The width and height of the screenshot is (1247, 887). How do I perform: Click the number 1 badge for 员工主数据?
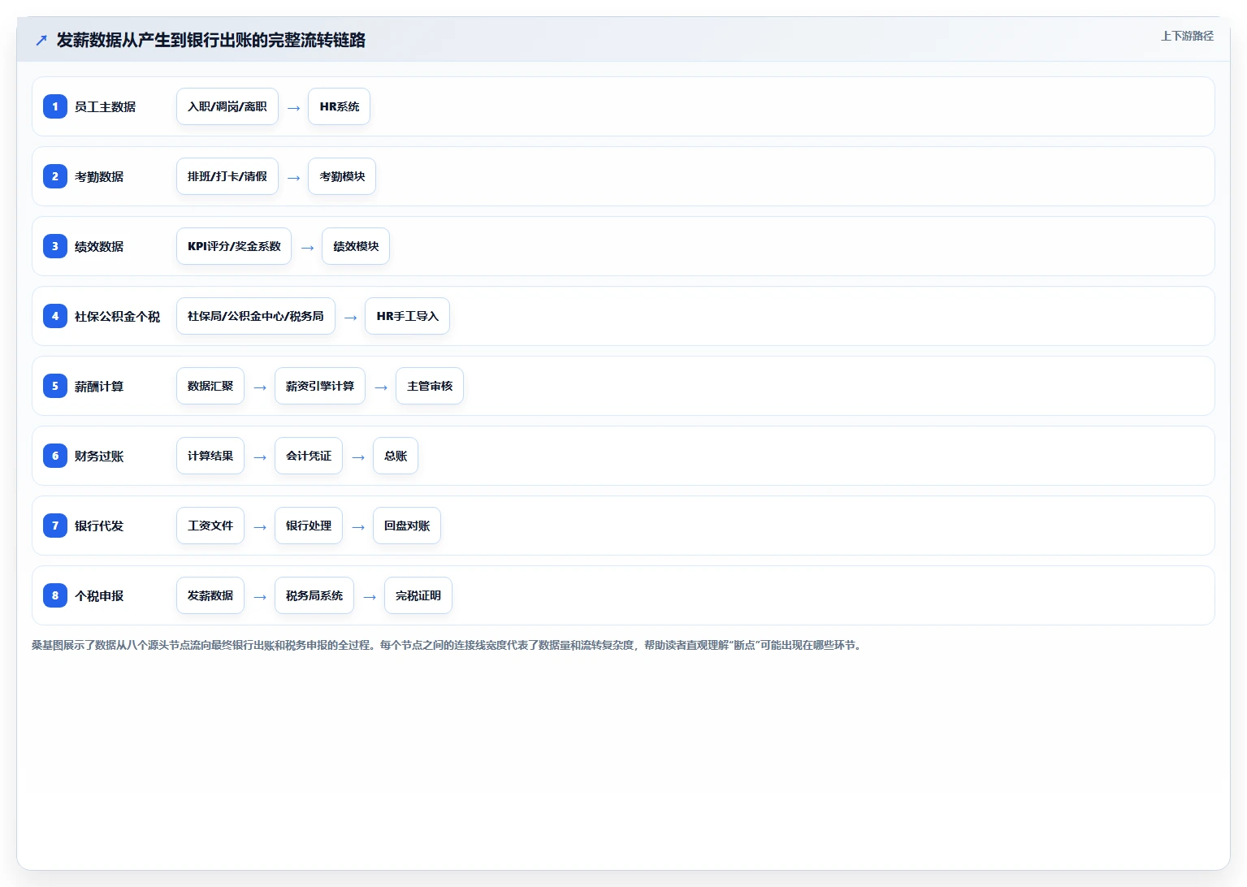(x=55, y=106)
